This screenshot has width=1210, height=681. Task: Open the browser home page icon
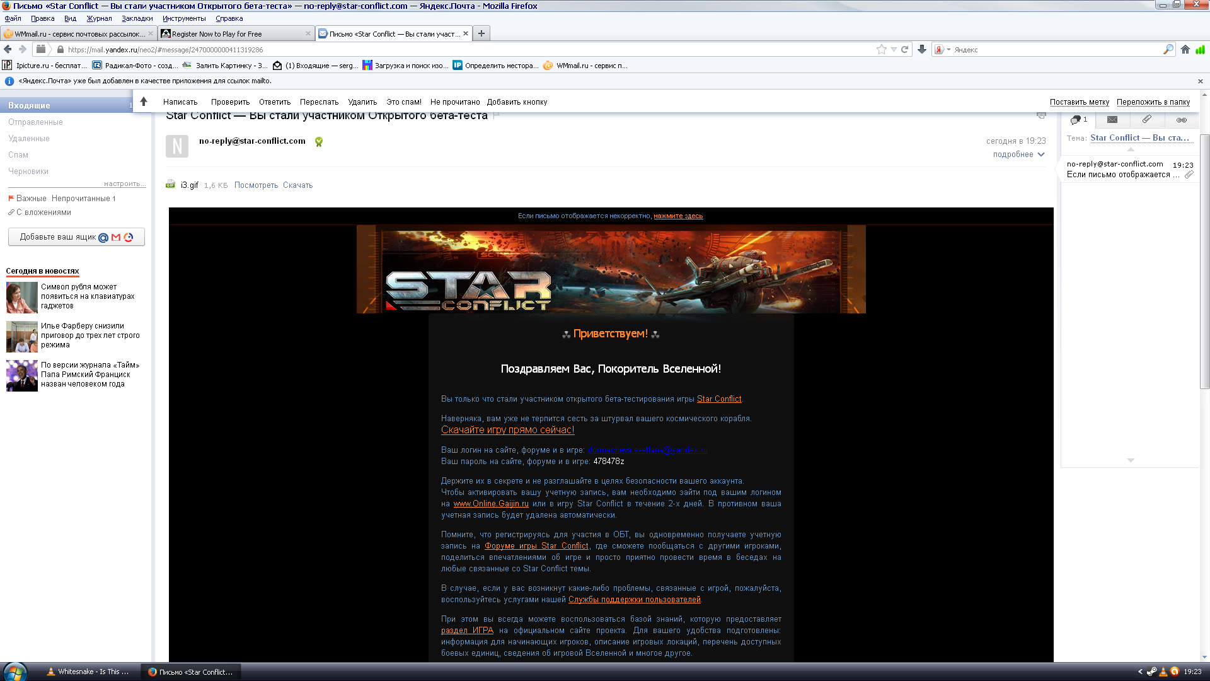tap(1185, 49)
